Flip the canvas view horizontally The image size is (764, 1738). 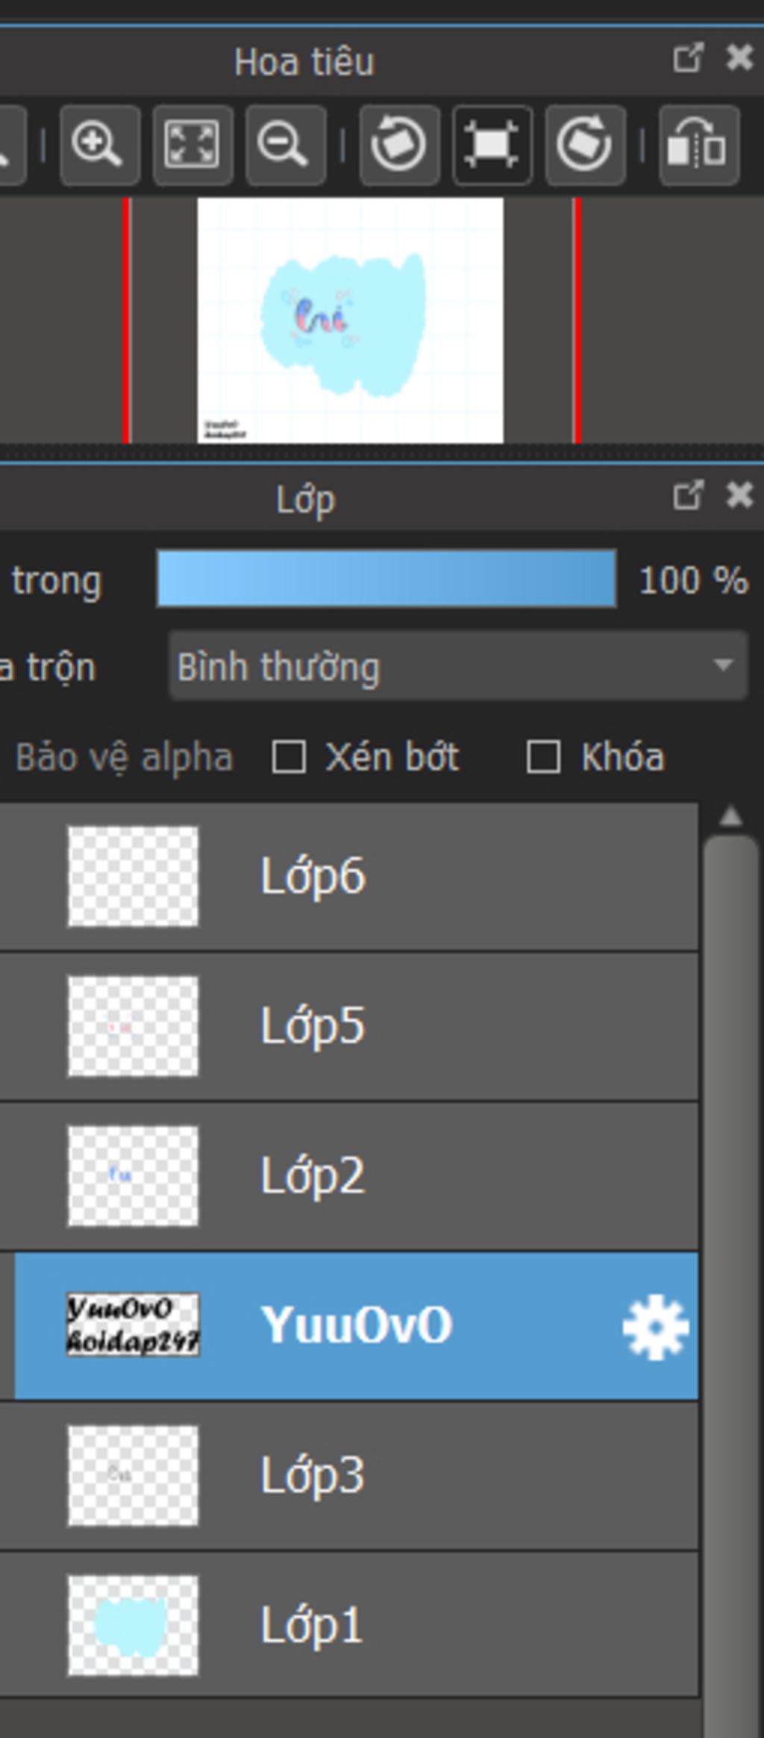698,145
